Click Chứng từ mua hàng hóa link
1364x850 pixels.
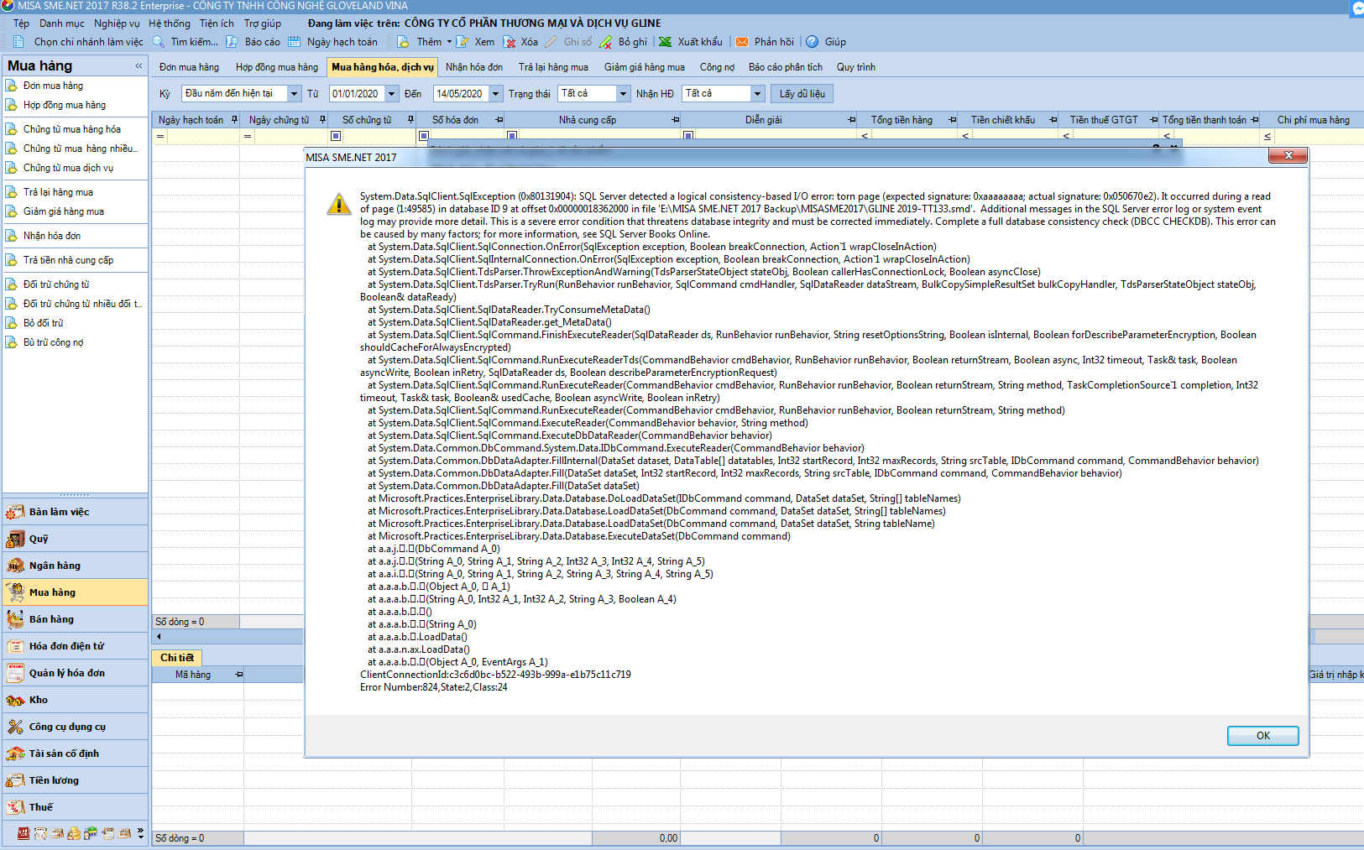tap(72, 129)
